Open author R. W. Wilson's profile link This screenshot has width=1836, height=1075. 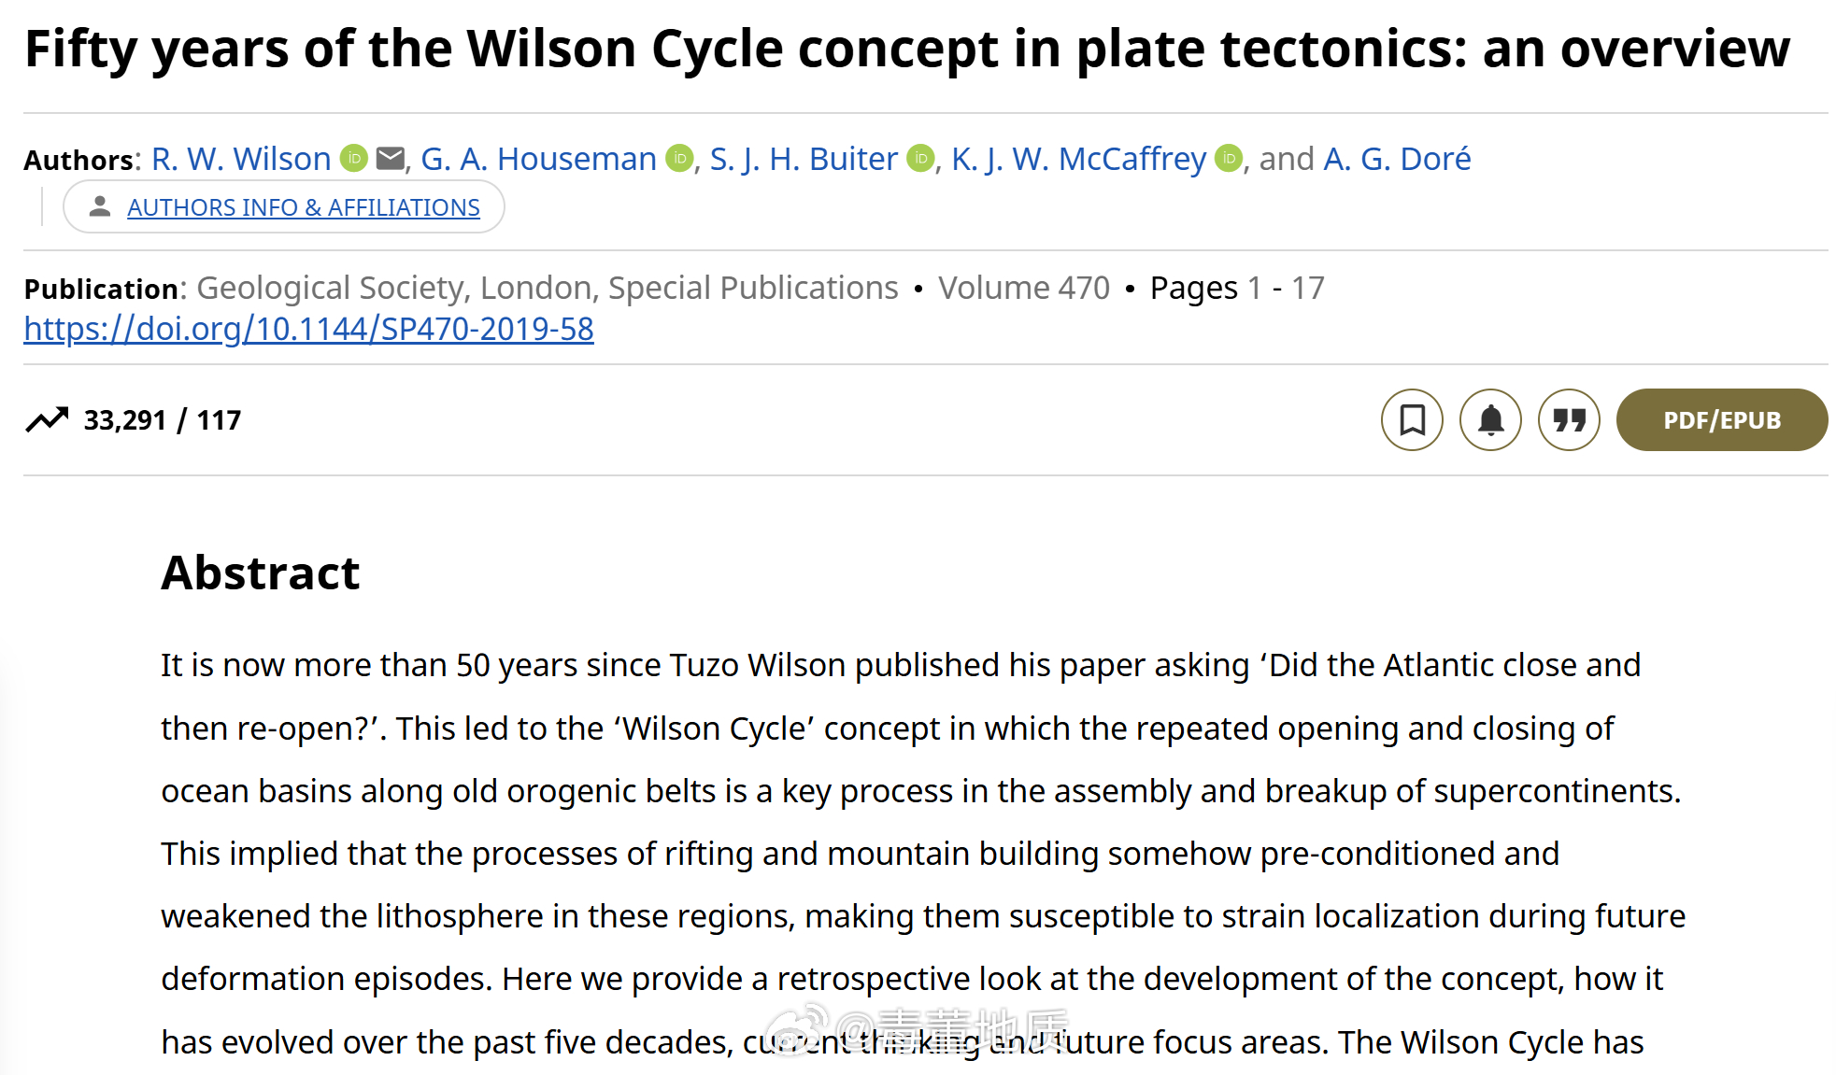[x=241, y=159]
